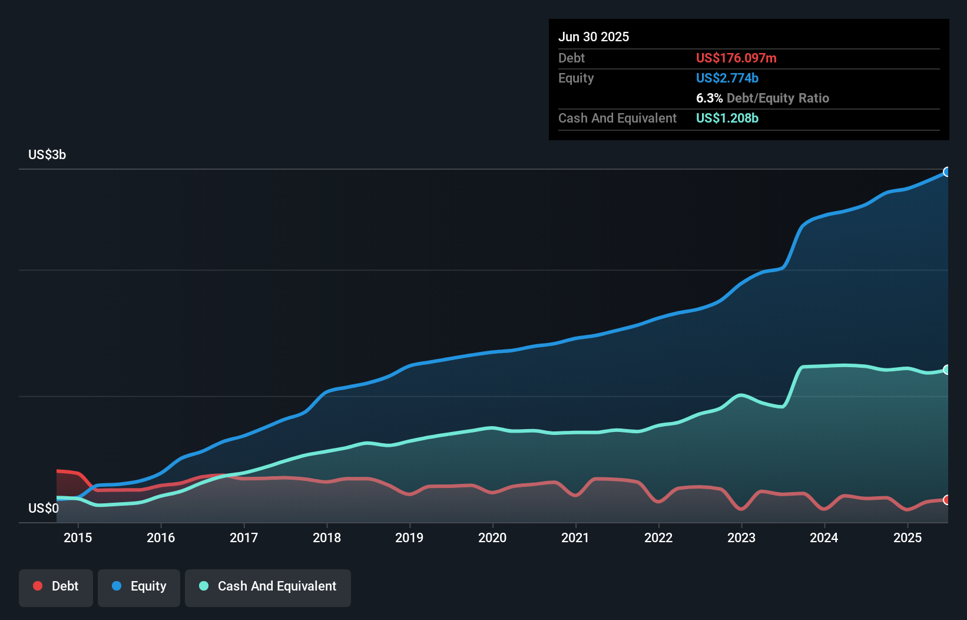Select the Debt legend label
The width and height of the screenshot is (967, 620).
[x=65, y=586]
